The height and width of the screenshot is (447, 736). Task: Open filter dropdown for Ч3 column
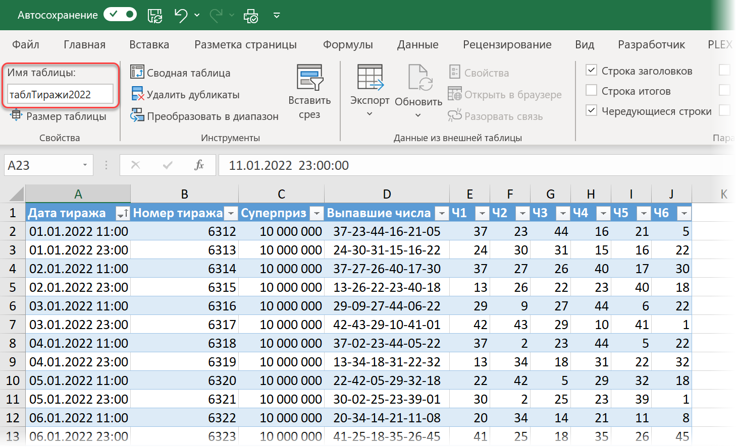pyautogui.click(x=563, y=214)
